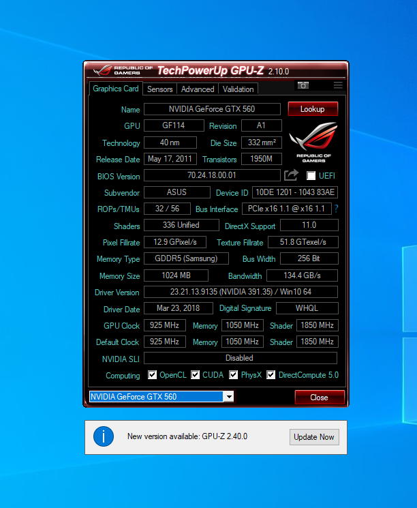This screenshot has height=508, width=417.
Task: Click the Driver Date Mar 23, 2018
Action: point(179,308)
